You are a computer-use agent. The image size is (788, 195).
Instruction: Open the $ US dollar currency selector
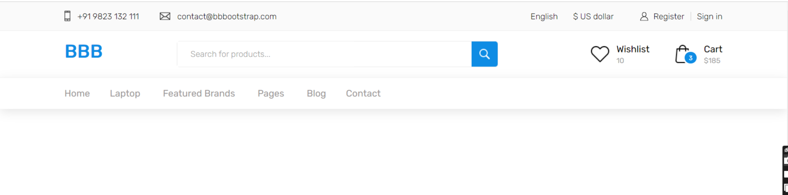593,17
